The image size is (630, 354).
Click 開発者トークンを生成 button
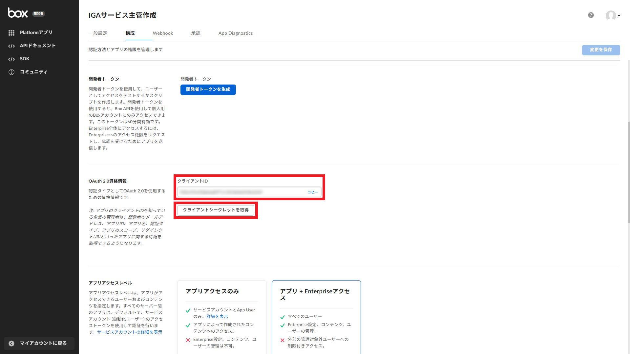click(x=208, y=89)
